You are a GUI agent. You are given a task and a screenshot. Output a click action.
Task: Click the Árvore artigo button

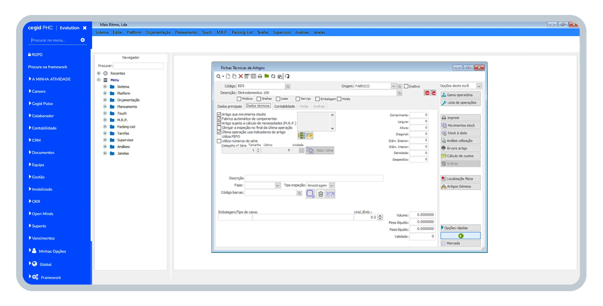coord(460,148)
